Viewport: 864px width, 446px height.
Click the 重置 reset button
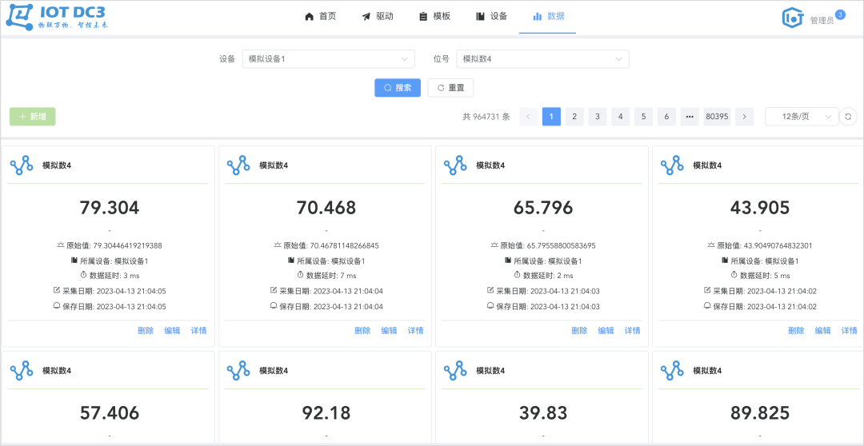[x=450, y=88]
